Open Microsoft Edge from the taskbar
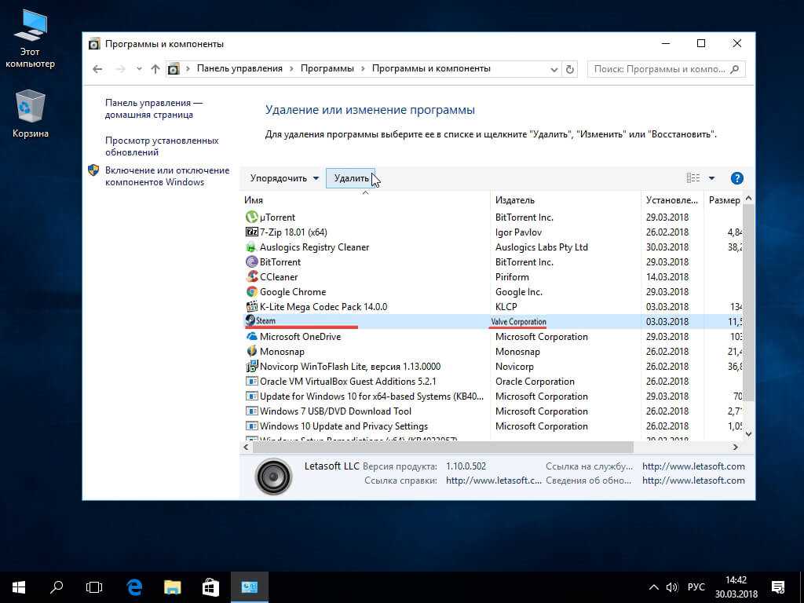804x603 pixels. pyautogui.click(x=134, y=587)
